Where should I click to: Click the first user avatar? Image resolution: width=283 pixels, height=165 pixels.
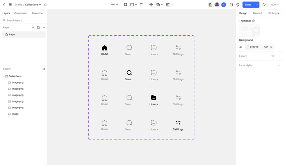point(210,5)
